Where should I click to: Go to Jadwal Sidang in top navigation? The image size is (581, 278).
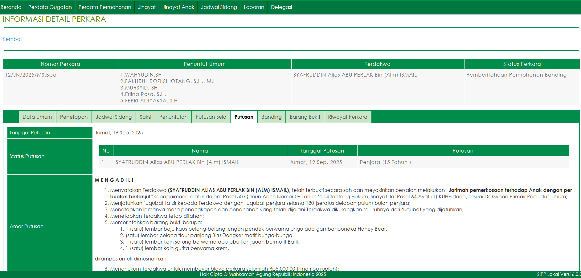coord(219,7)
